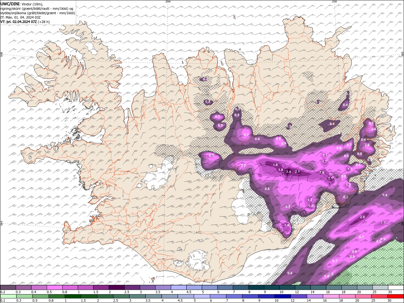
Task: Click the valid time 'VT: þri. 02.04.2024 07Z (+28 h)'
Action: pyautogui.click(x=25, y=22)
